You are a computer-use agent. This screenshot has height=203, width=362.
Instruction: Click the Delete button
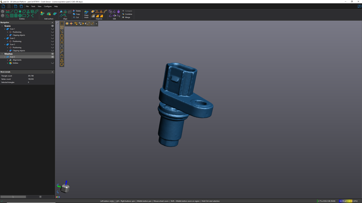tap(77, 11)
